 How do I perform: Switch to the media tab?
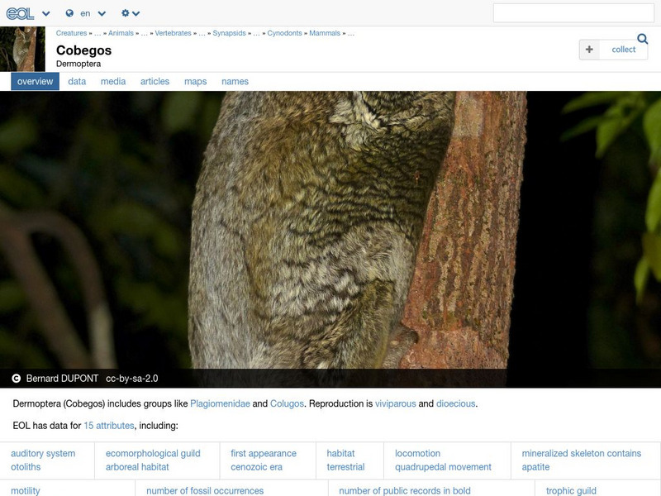[x=112, y=81]
